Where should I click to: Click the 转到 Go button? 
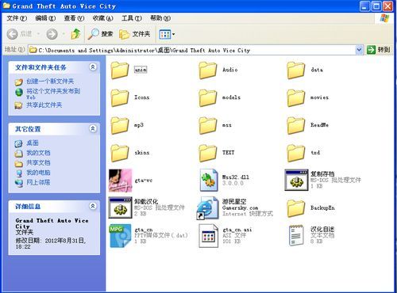(x=379, y=50)
